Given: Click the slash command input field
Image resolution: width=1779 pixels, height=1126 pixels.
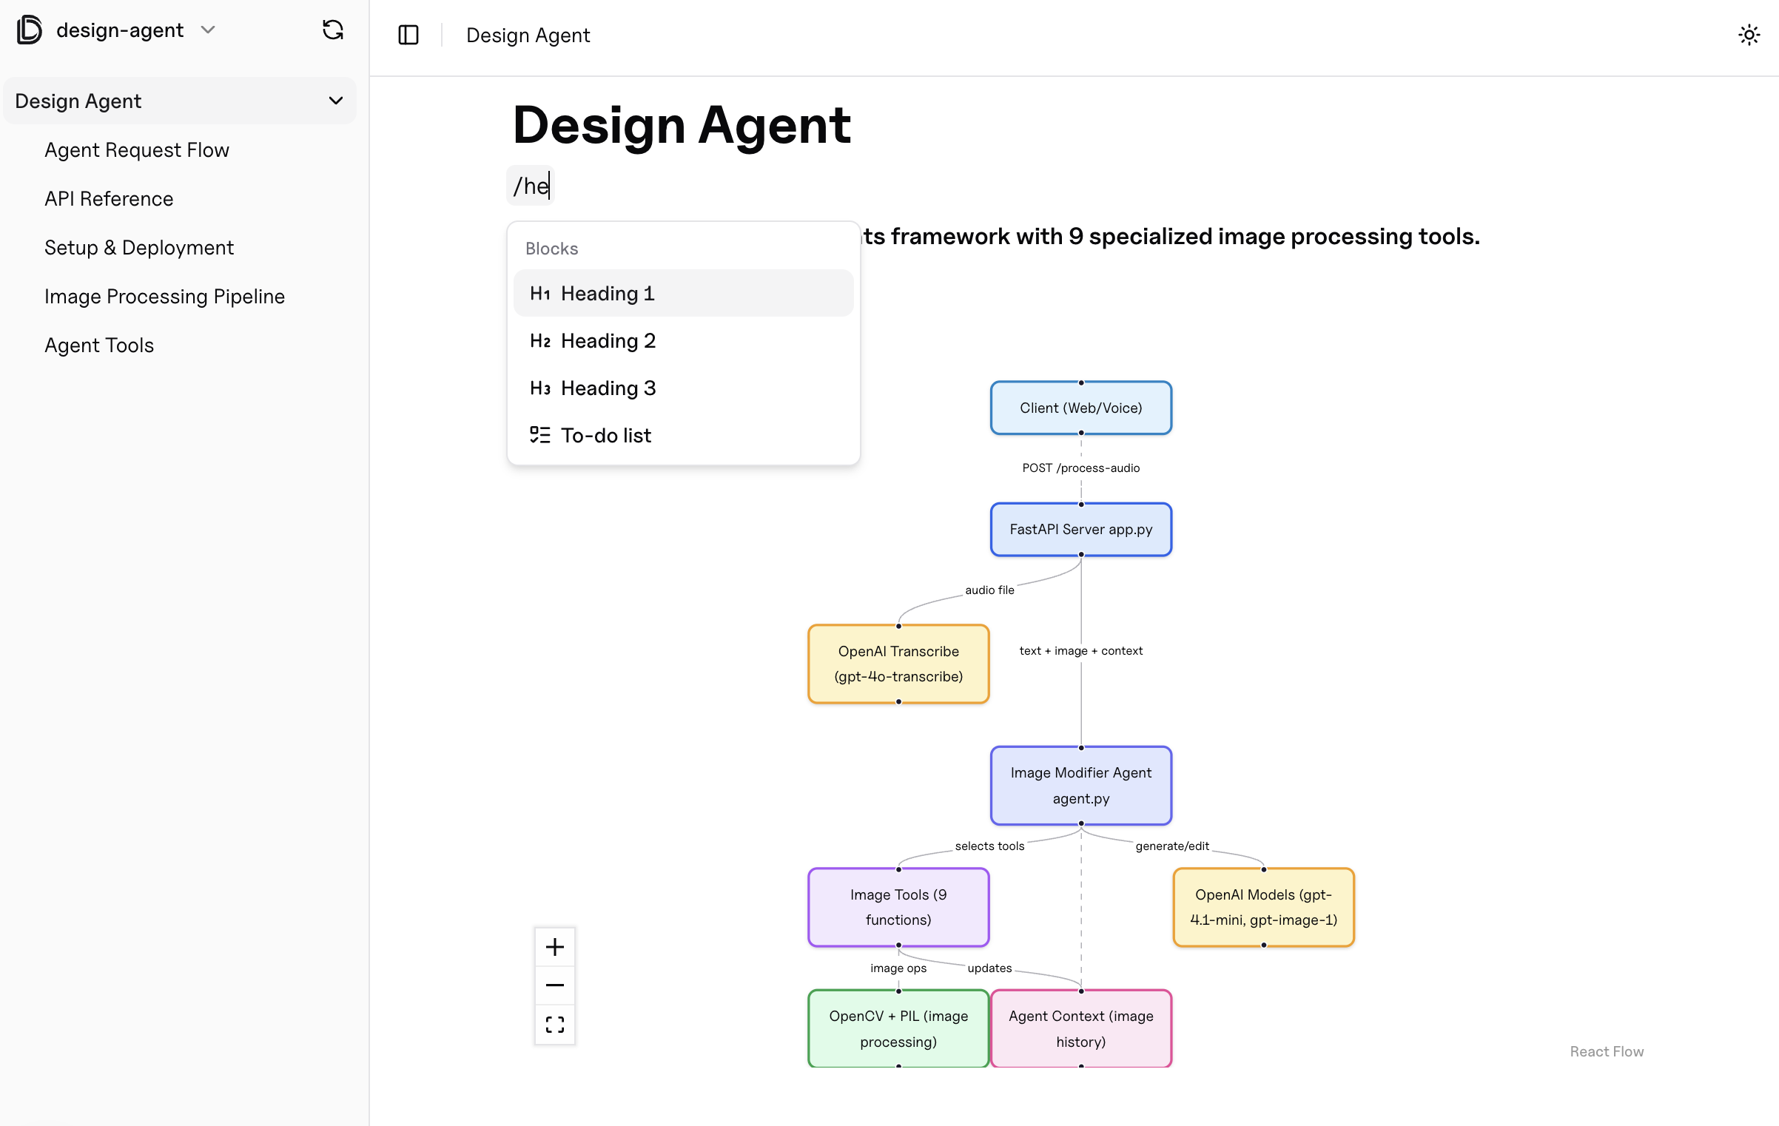Looking at the screenshot, I should point(533,186).
